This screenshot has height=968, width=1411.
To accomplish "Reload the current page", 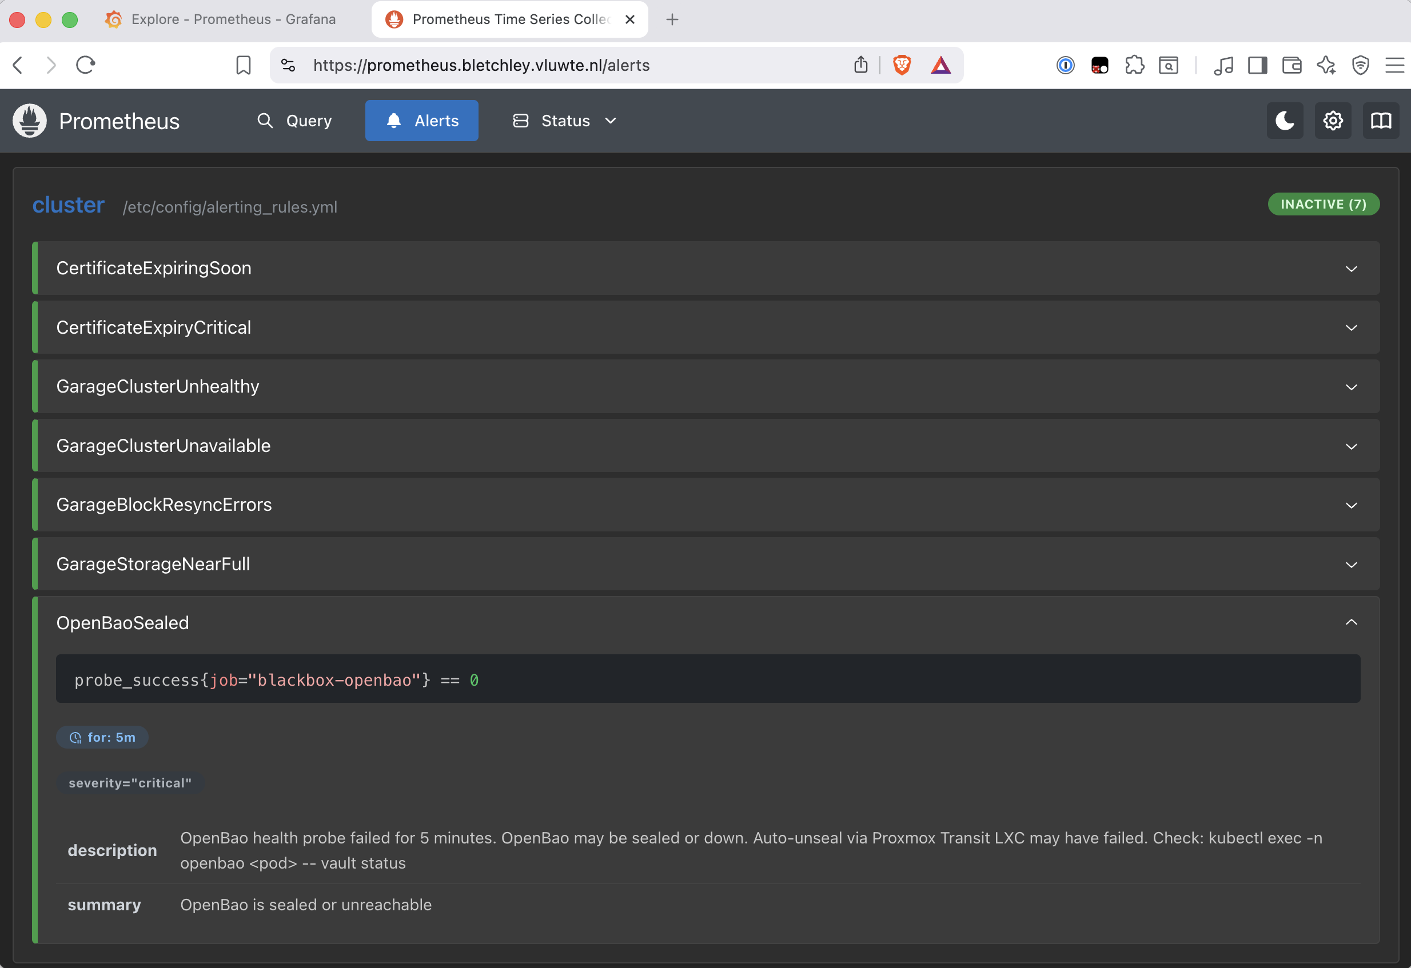I will (86, 65).
